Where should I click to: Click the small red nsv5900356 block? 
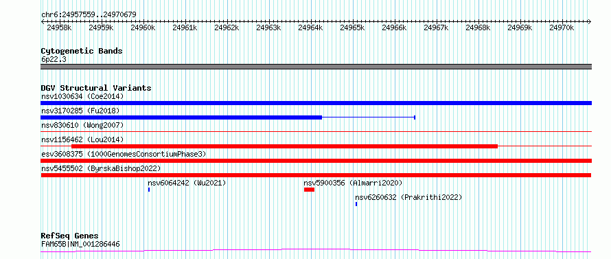point(309,190)
